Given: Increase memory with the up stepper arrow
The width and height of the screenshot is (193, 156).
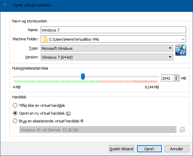Looking at the screenshot, I should click(x=176, y=77).
